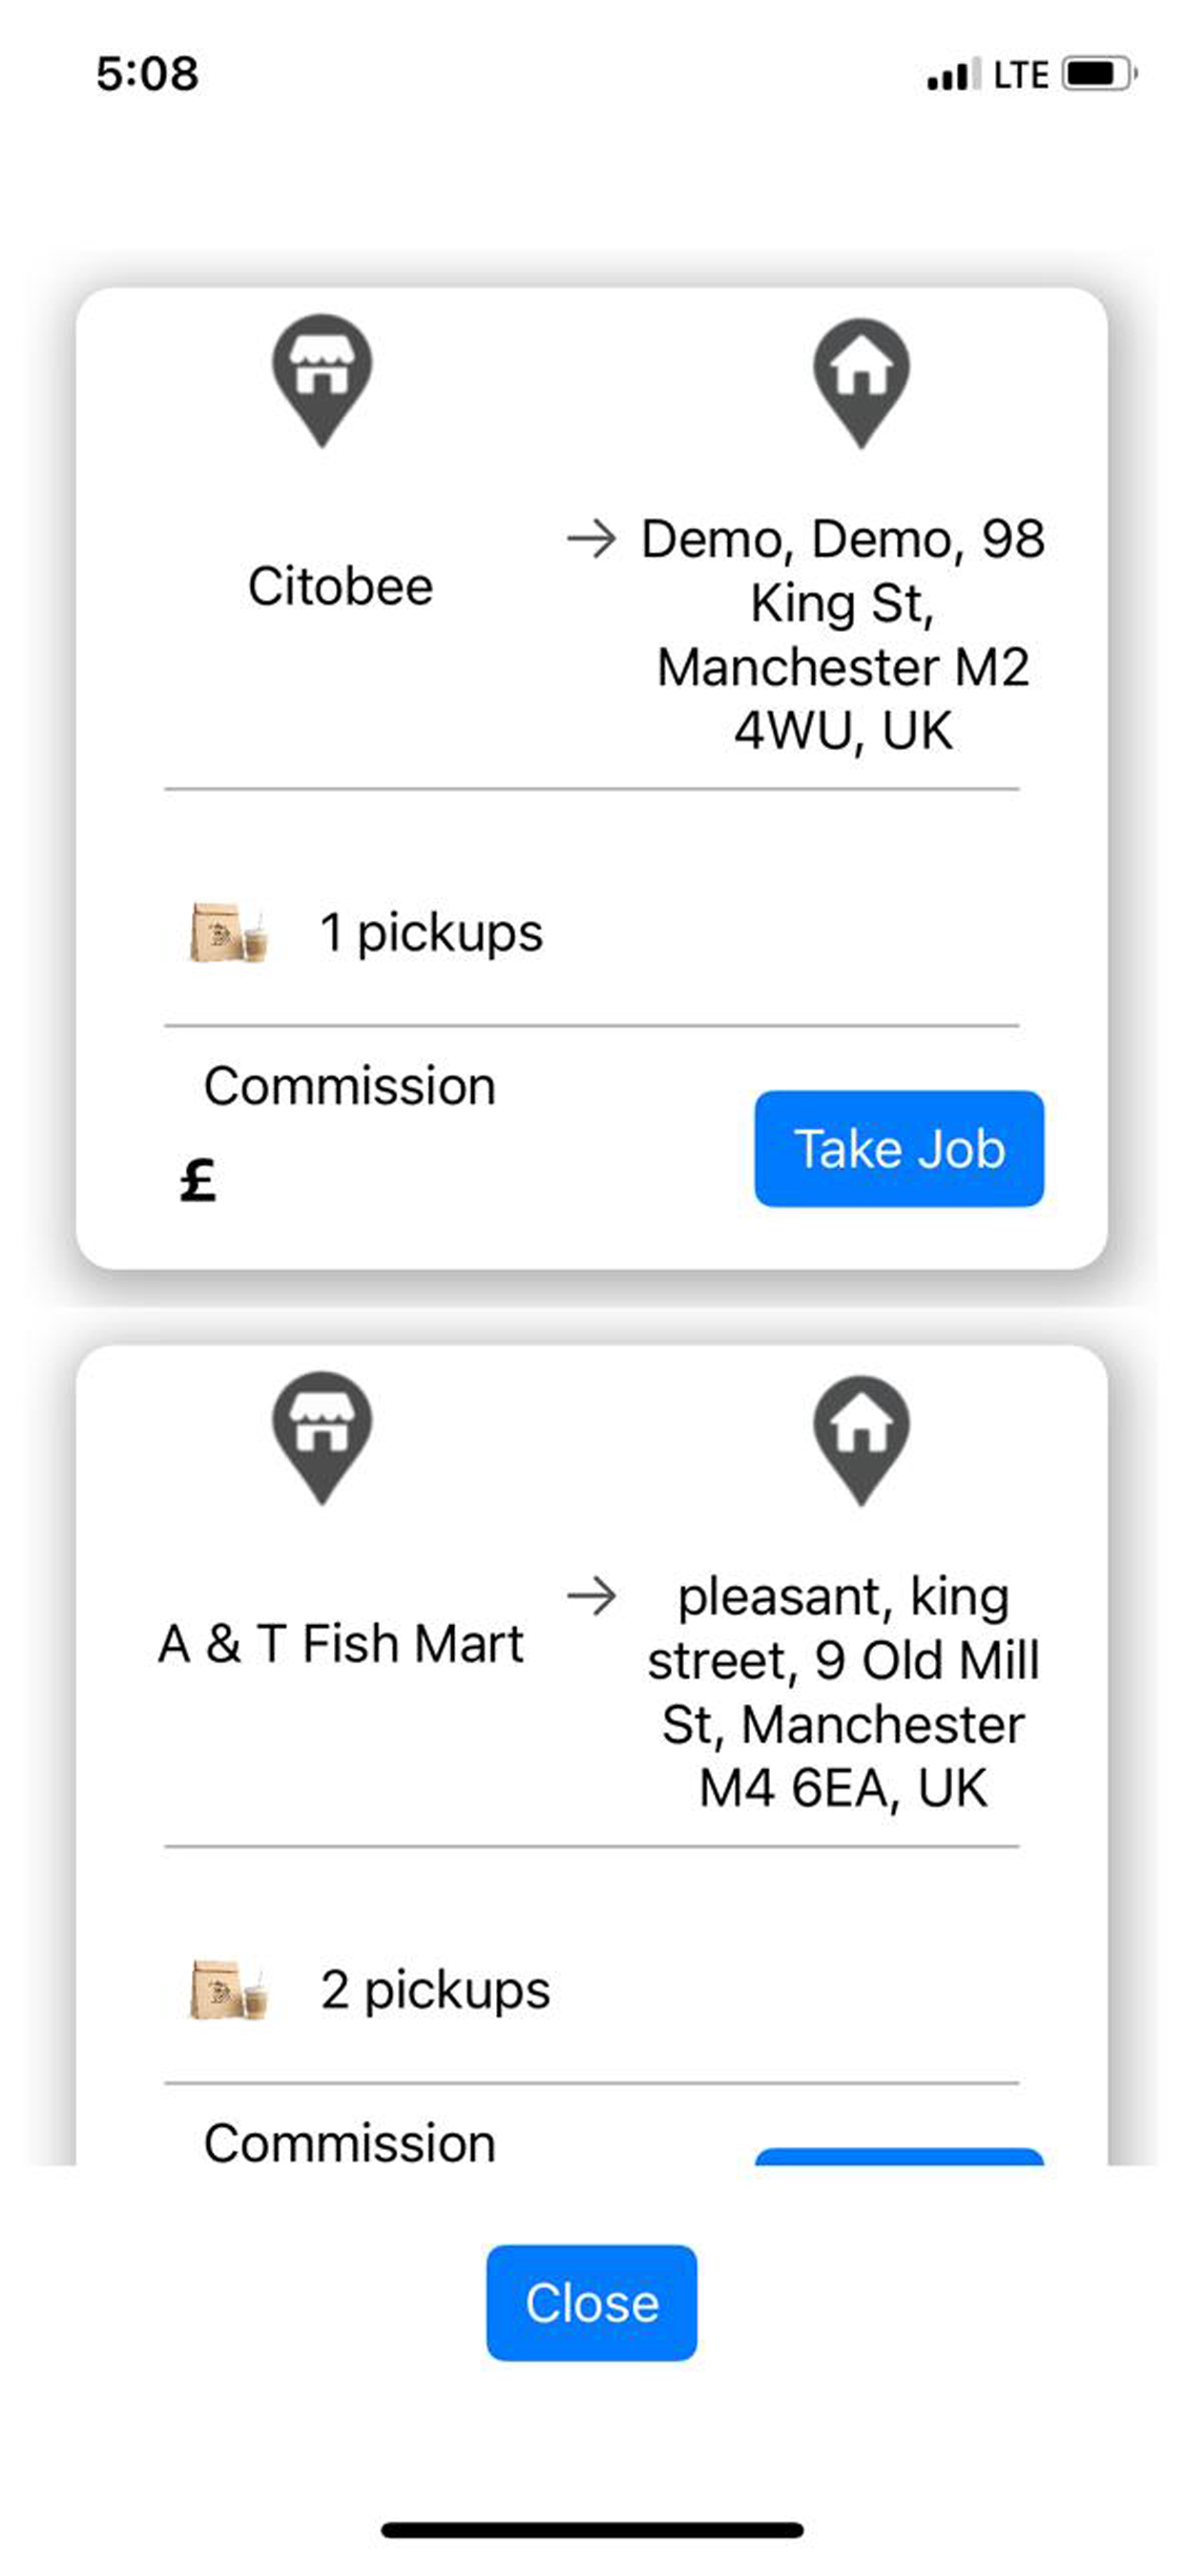The image size is (1185, 2565).
Task: Select the Citobee store name
Action: (x=341, y=586)
